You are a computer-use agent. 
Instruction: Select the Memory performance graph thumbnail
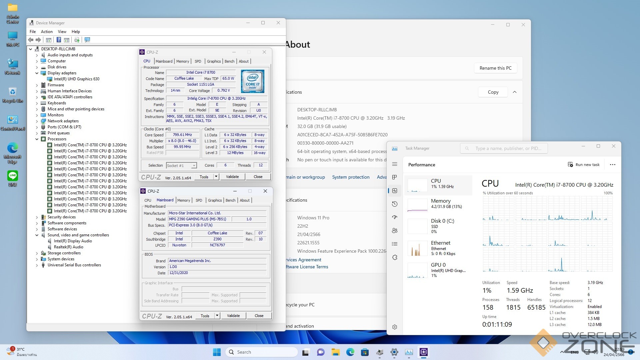pyautogui.click(x=417, y=204)
